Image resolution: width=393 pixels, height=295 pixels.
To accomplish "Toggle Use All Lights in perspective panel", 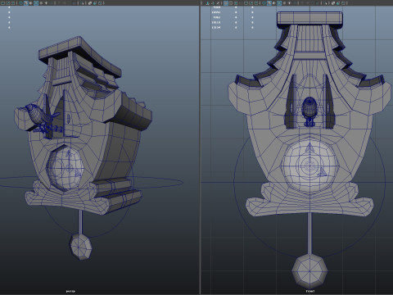I will (x=46, y=3).
